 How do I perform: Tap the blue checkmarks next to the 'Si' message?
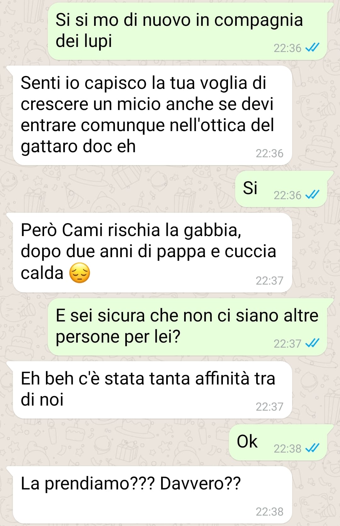tap(313, 195)
